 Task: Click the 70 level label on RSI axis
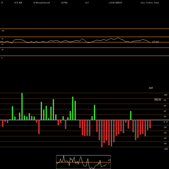click(2, 39)
